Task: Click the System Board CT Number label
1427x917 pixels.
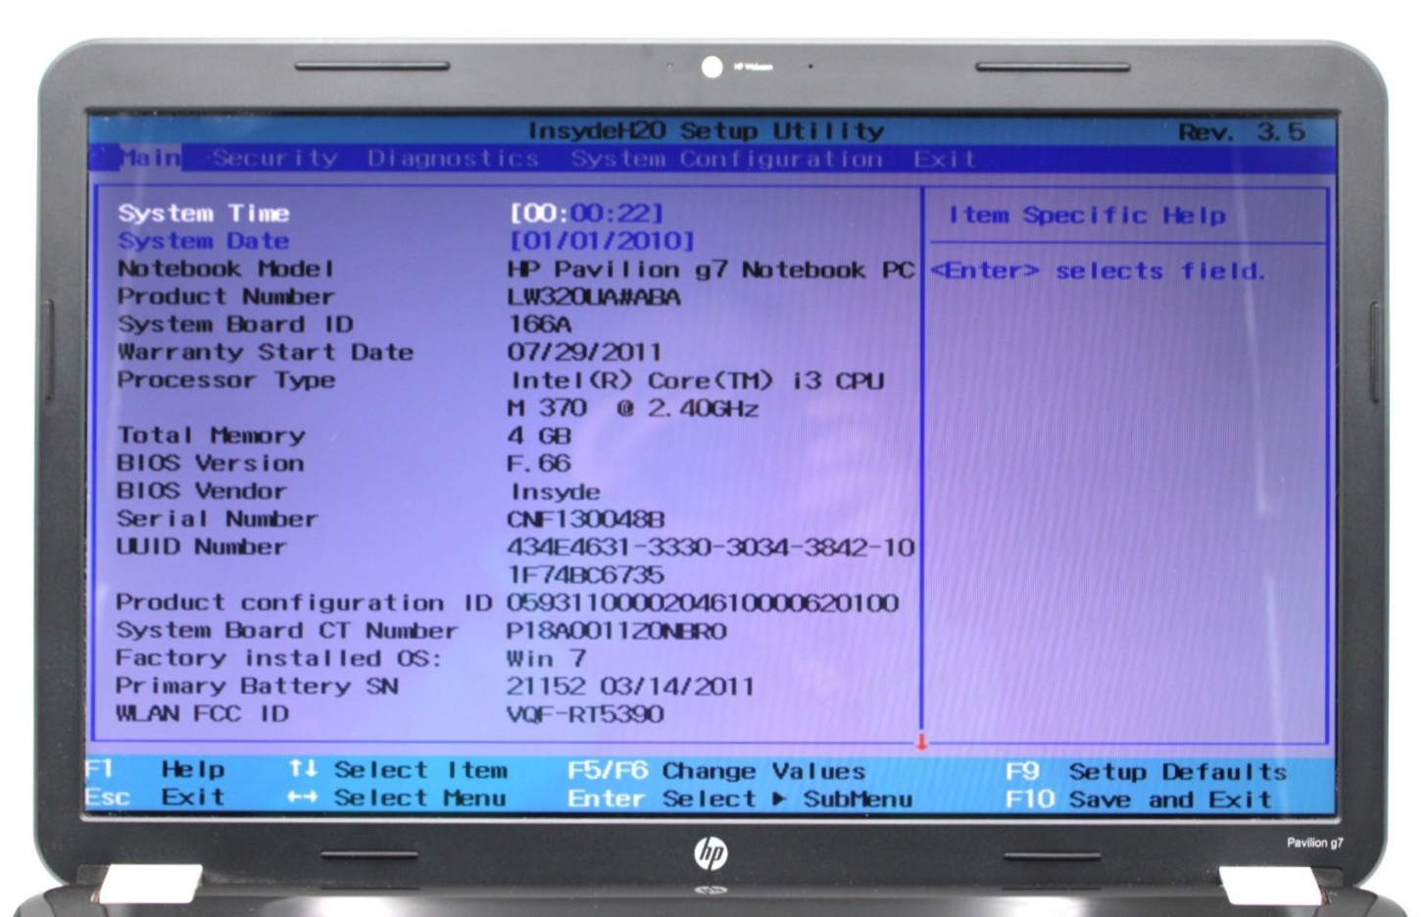Action: coord(287,630)
